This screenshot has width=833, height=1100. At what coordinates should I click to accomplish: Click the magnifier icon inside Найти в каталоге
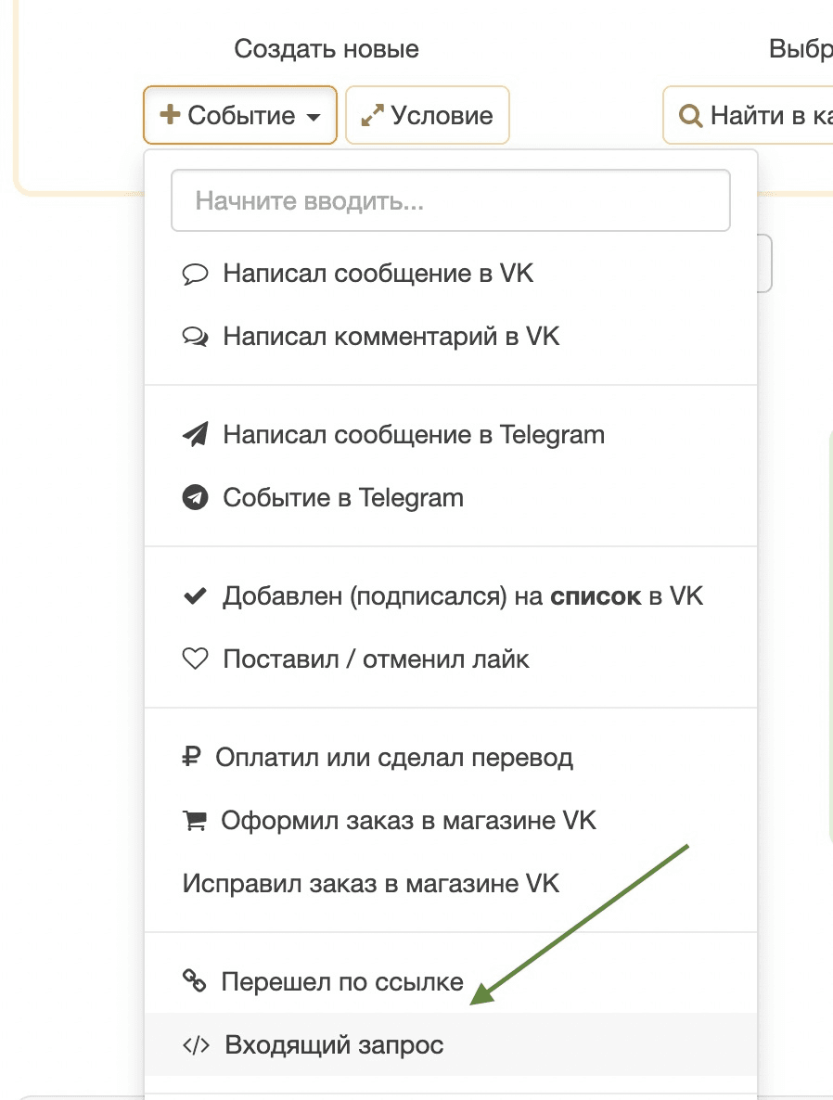click(689, 115)
